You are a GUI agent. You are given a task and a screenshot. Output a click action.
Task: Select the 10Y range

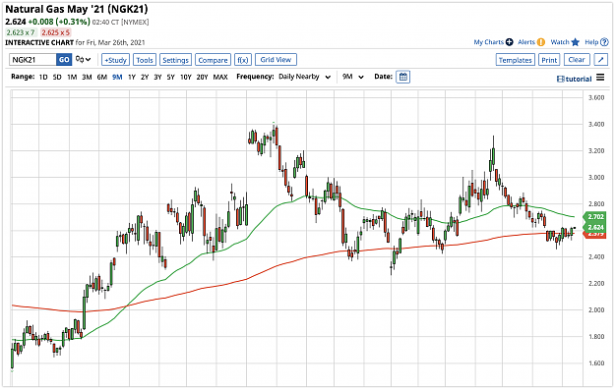pos(186,77)
